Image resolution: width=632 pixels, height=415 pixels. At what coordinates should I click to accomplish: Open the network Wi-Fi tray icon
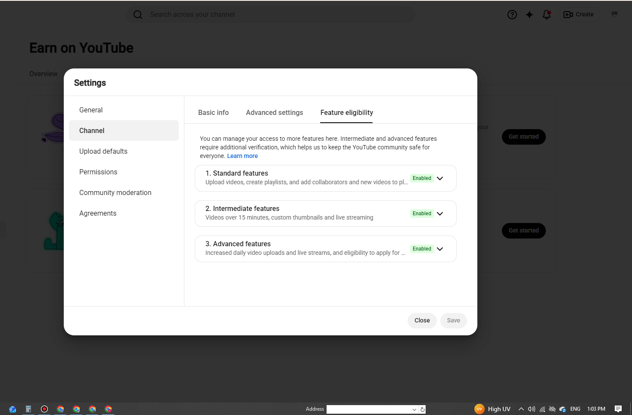point(542,409)
